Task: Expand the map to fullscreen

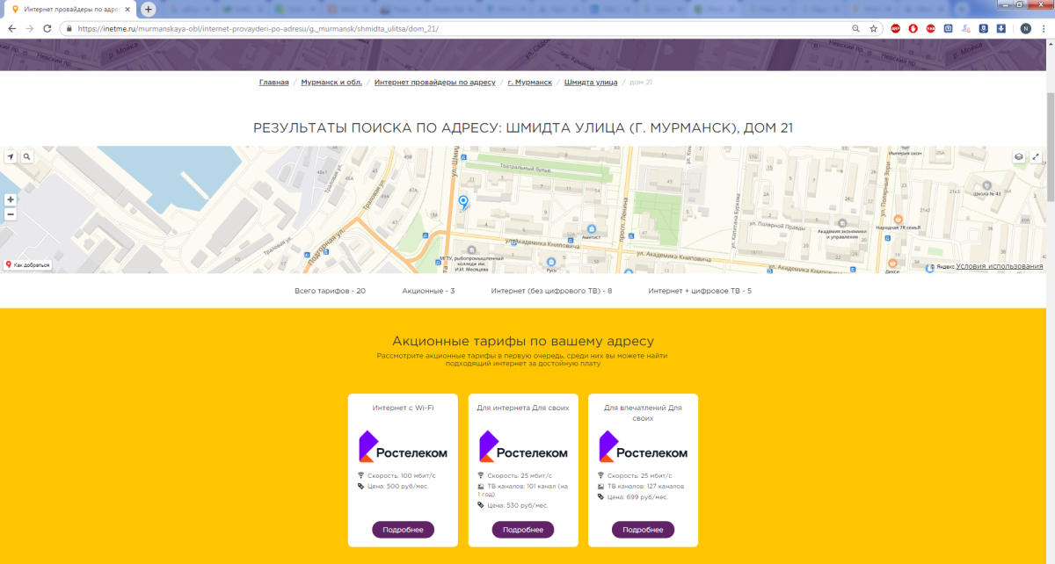Action: click(x=1036, y=156)
